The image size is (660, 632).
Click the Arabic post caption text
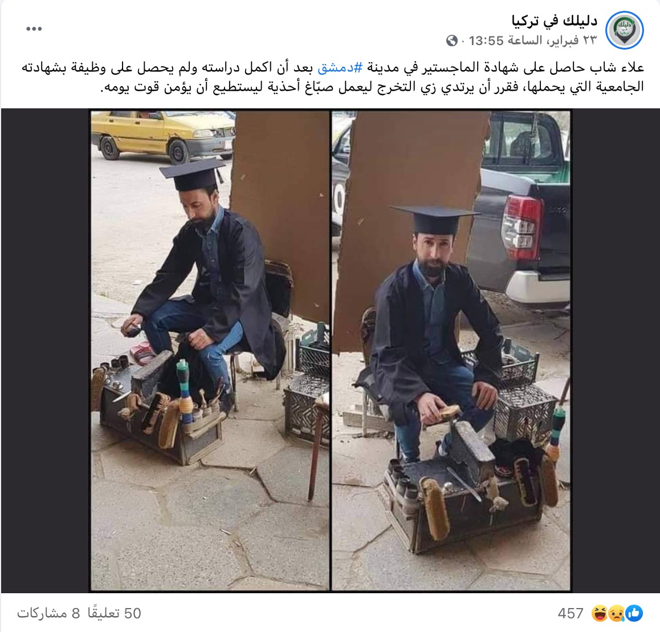(332, 77)
